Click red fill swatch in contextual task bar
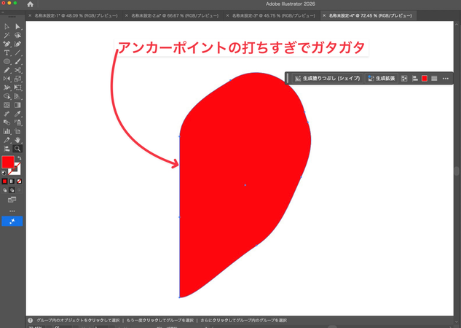This screenshot has height=328, width=461. (x=425, y=78)
